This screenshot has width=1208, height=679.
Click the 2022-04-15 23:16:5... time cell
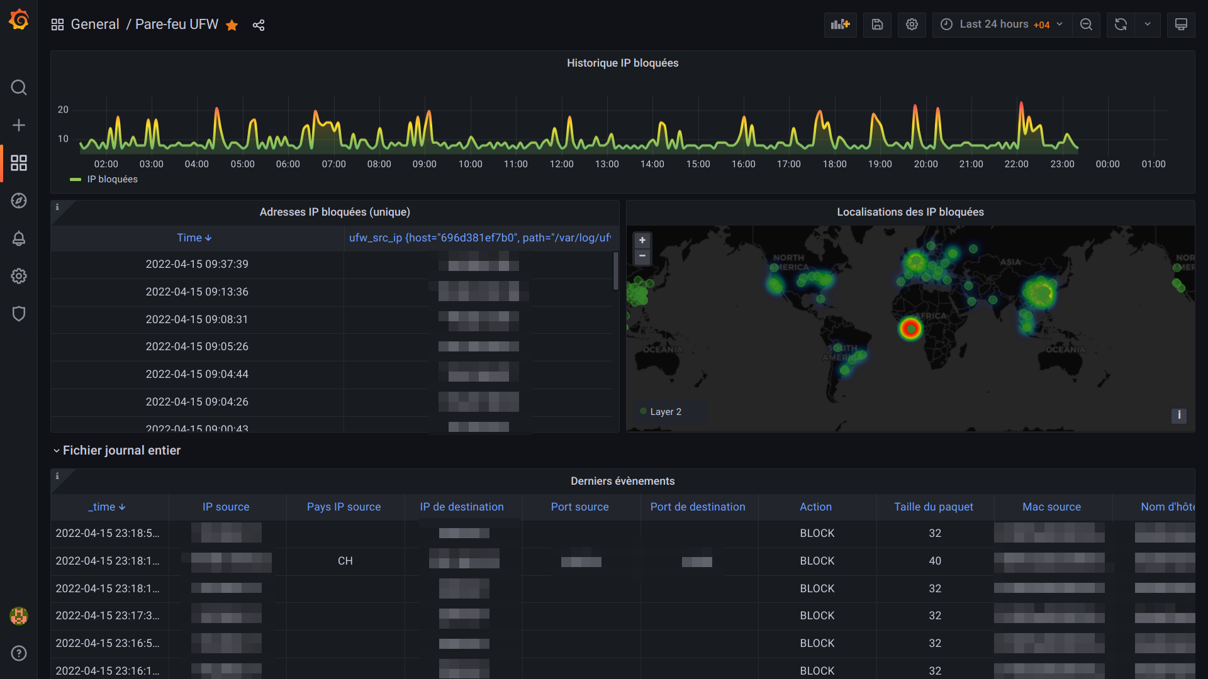click(x=108, y=643)
